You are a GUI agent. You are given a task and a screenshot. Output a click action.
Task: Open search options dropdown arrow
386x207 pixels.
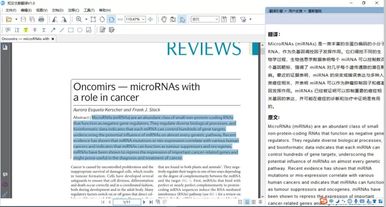tap(250, 19)
